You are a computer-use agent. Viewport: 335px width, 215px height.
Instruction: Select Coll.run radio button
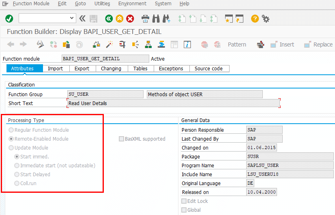[17, 183]
